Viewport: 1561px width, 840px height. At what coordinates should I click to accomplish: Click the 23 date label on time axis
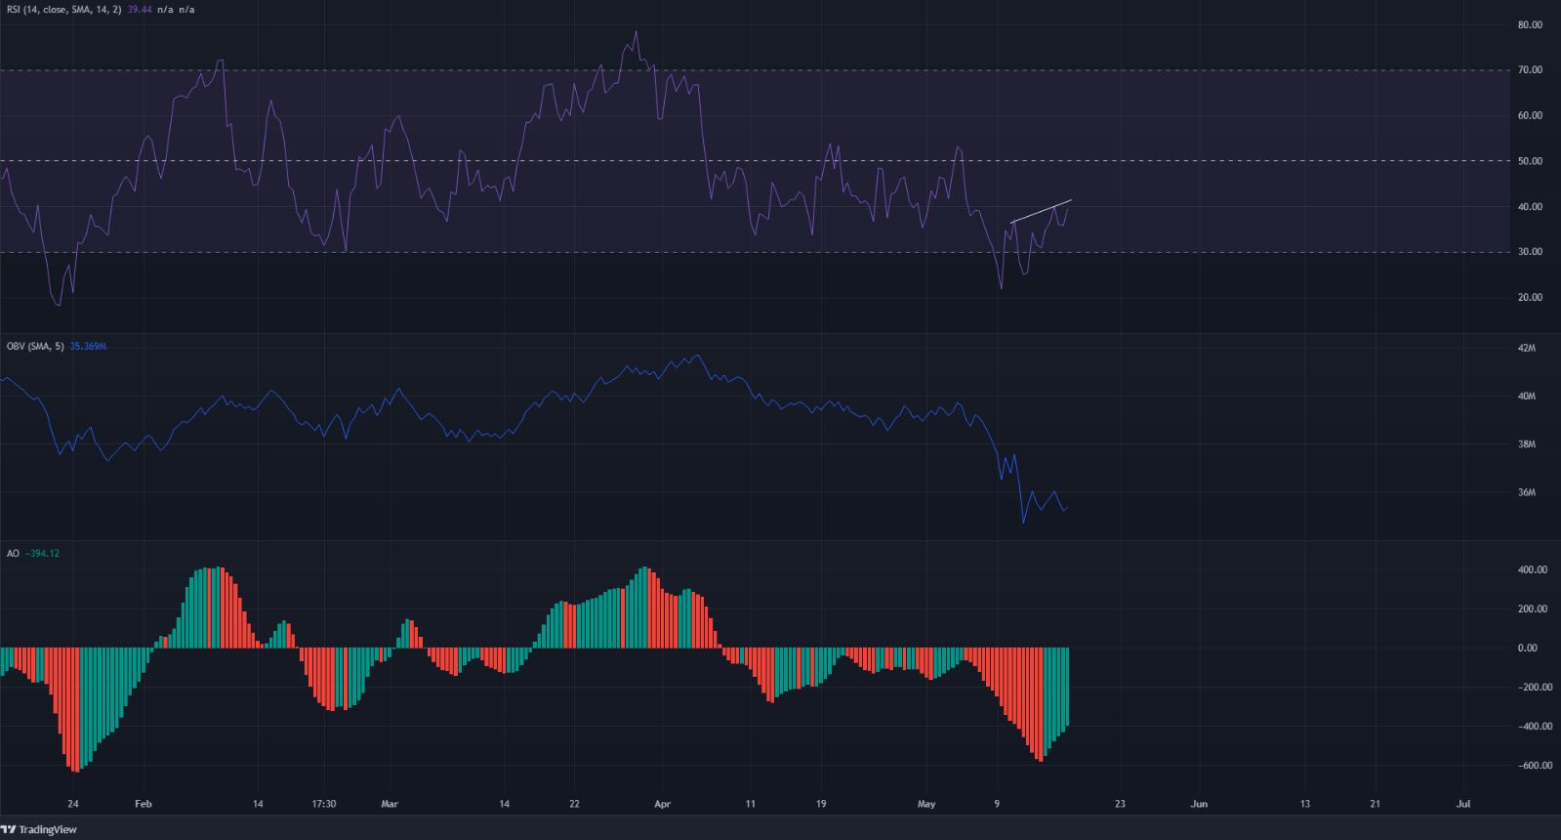click(x=1120, y=805)
